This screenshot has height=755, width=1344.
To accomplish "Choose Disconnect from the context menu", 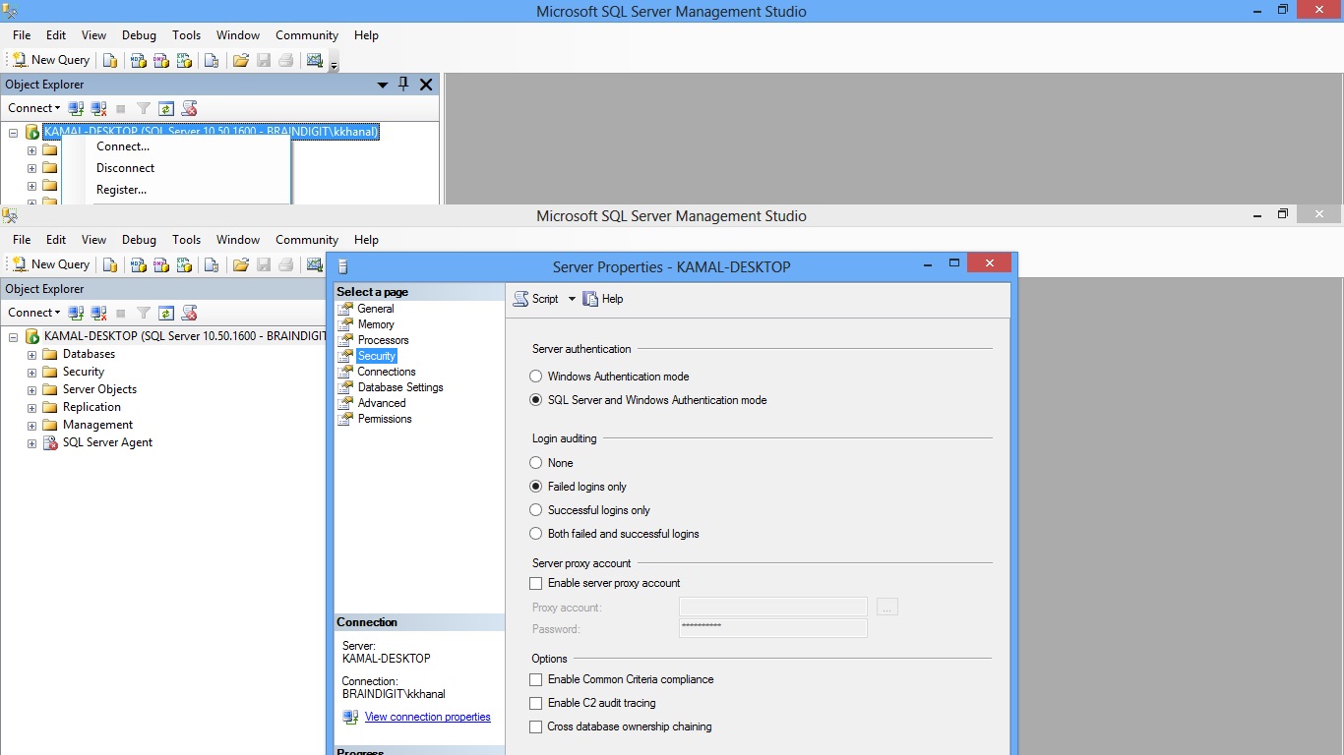I will coord(126,168).
